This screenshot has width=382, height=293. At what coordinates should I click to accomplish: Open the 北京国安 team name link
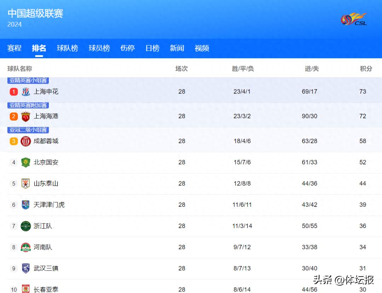[x=46, y=163]
